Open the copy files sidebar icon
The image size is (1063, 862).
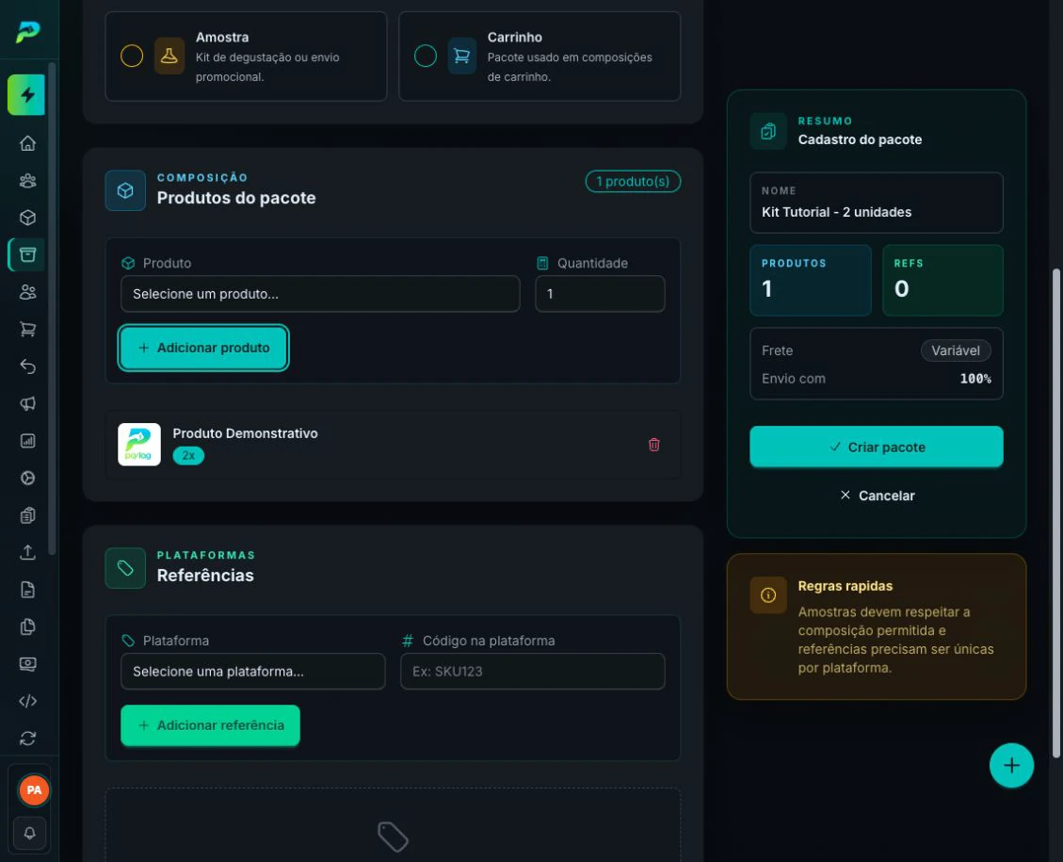[x=27, y=626]
